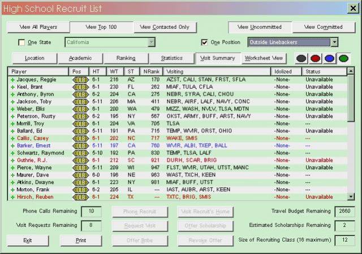The width and height of the screenshot is (362, 254).
Task: Click the OLB position badge for Jacques, Reggie
Action: 80,80
